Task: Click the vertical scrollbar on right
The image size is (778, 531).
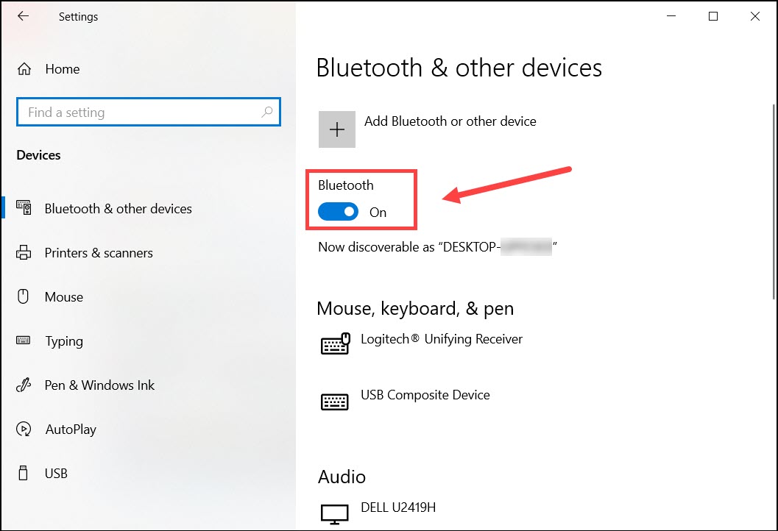Action: click(x=774, y=202)
